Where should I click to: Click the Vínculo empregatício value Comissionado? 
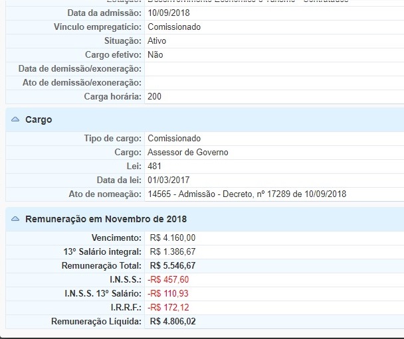[x=173, y=27]
